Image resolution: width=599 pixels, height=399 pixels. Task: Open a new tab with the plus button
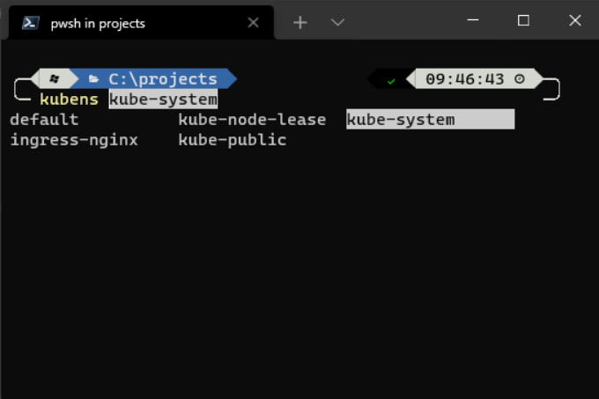[x=300, y=23]
